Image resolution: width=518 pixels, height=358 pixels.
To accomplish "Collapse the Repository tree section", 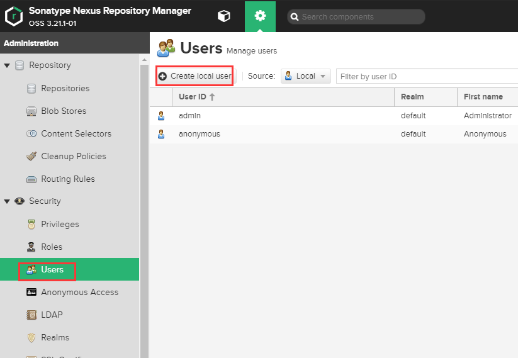I will [7, 65].
